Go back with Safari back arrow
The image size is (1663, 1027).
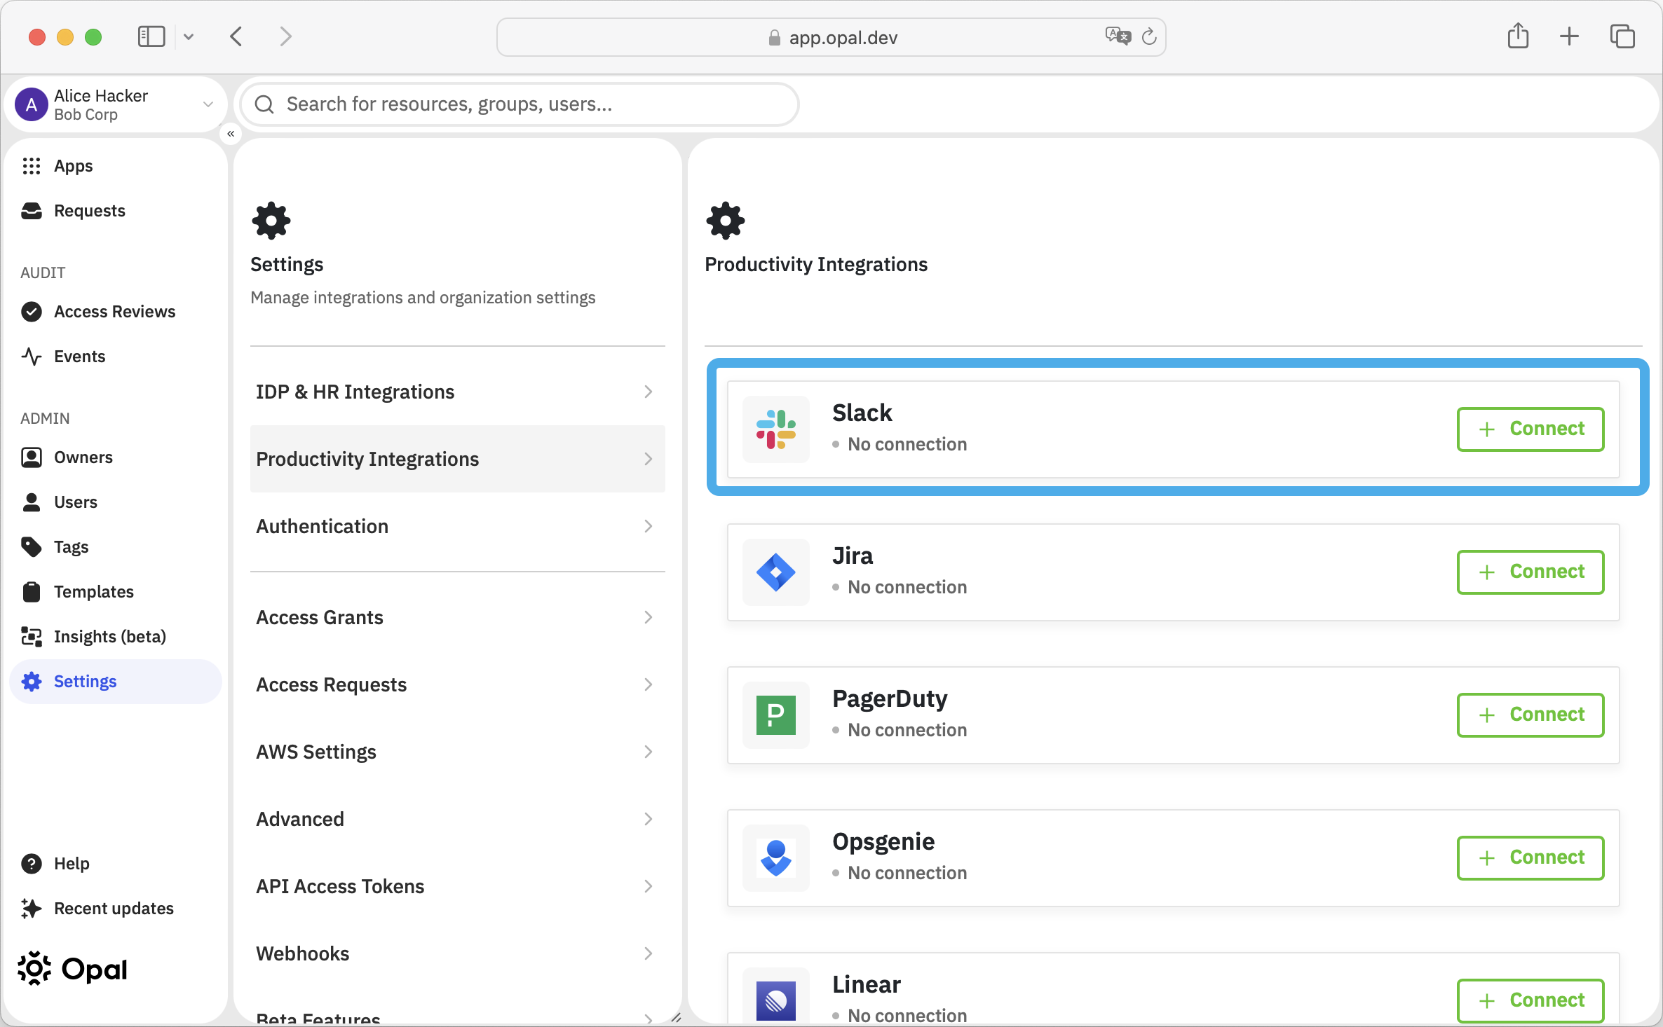(236, 36)
